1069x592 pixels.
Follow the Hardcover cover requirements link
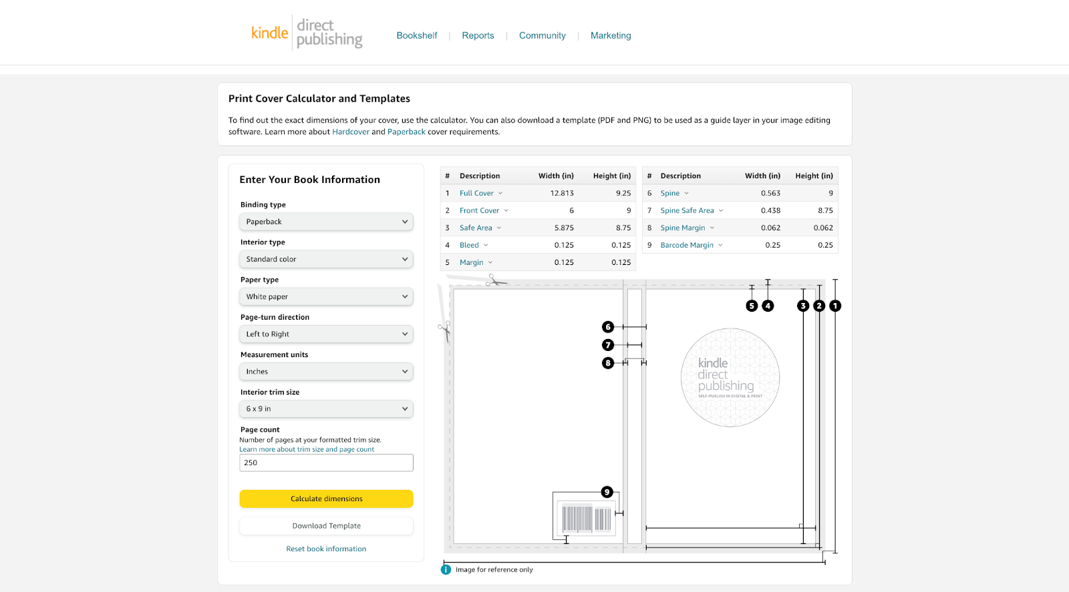[x=351, y=131]
